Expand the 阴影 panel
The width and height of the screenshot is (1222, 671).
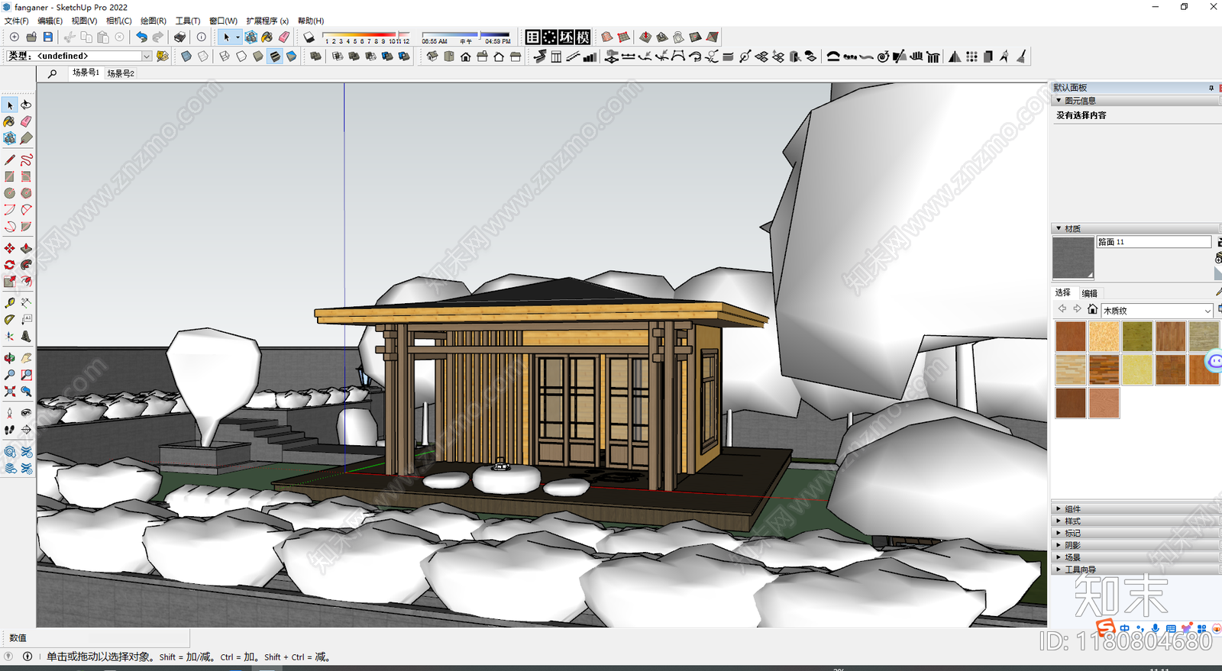[1059, 545]
